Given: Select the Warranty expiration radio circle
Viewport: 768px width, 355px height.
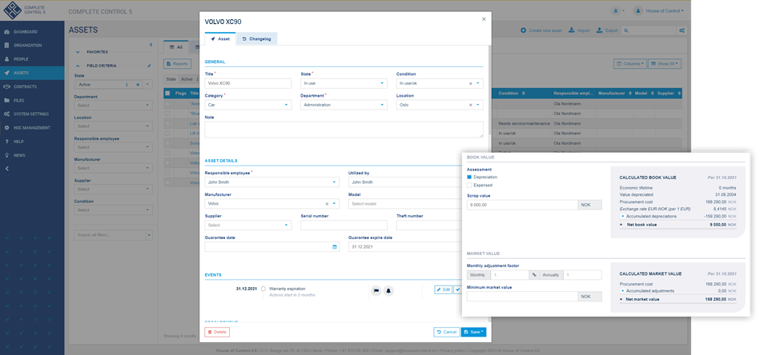Looking at the screenshot, I should click(263, 289).
